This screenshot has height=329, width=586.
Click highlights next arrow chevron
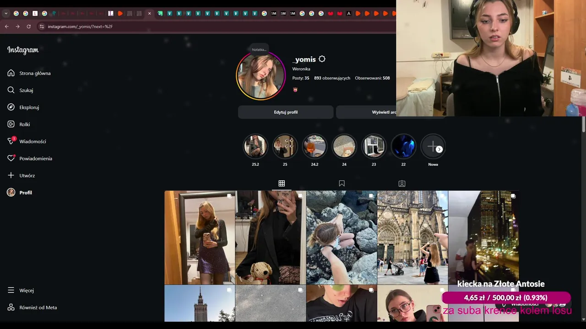coord(439,149)
